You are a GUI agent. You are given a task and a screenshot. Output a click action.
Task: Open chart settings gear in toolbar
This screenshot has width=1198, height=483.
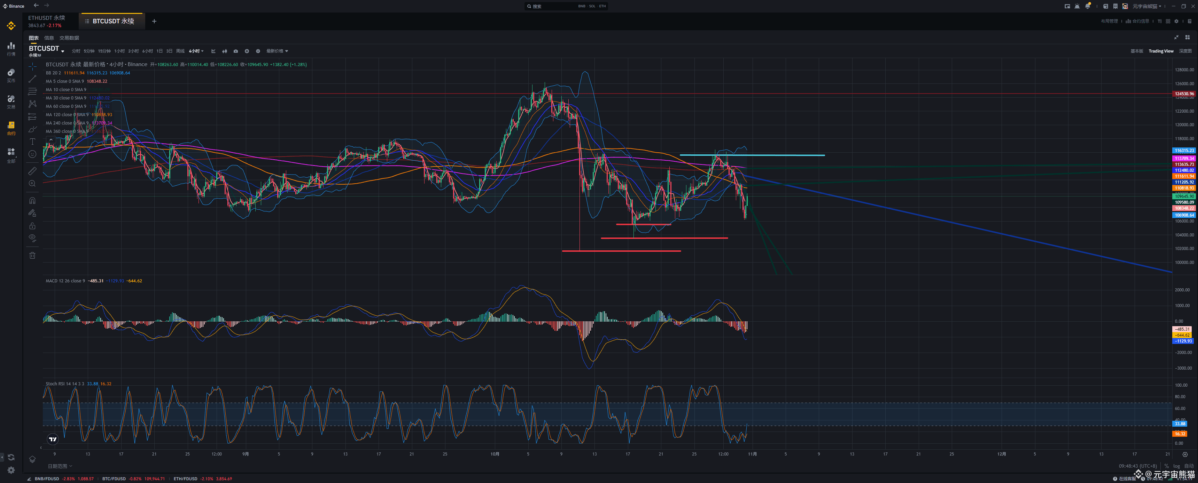pos(258,51)
